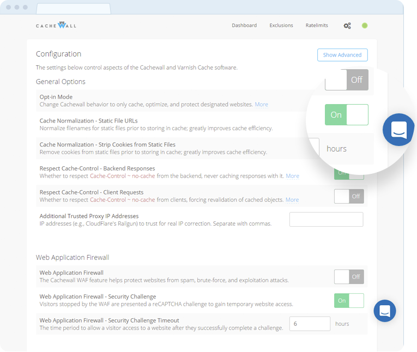Open the Exclusions menu item

pyautogui.click(x=281, y=25)
